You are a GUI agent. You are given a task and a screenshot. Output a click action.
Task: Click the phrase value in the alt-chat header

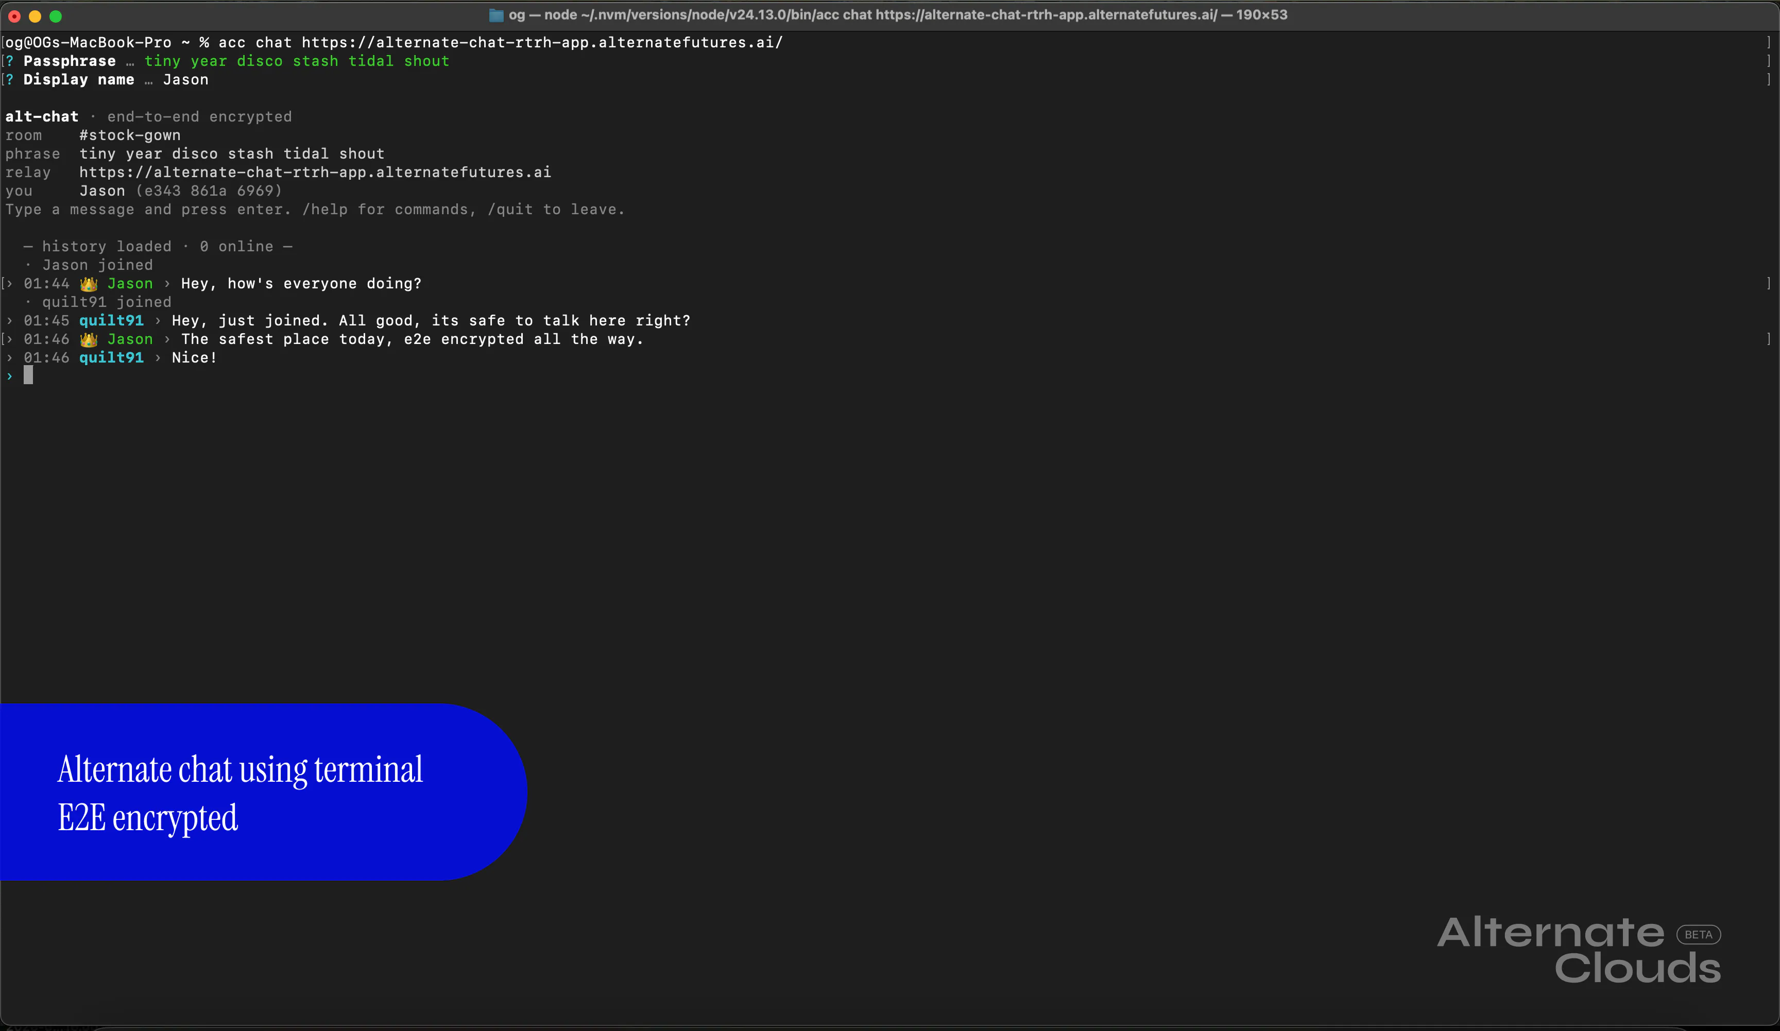coord(232,154)
